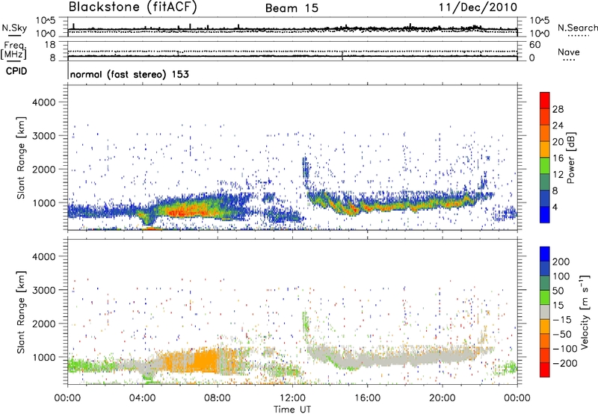Viewport: 598px width, 414px height.
Task: Click the 'Nave' legend label
Action: (569, 52)
